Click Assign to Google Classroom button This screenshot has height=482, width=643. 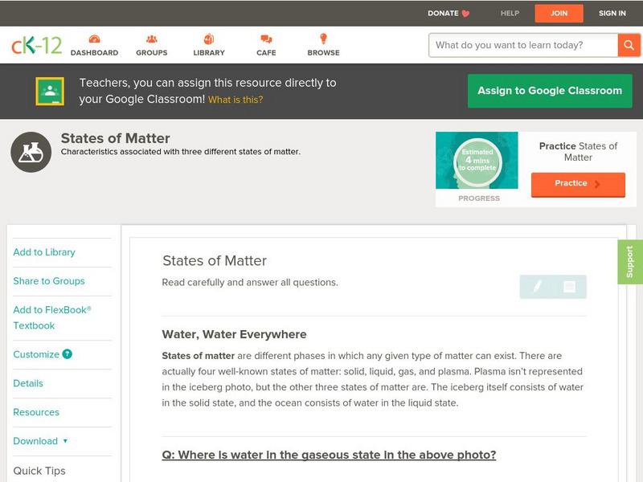pos(550,91)
